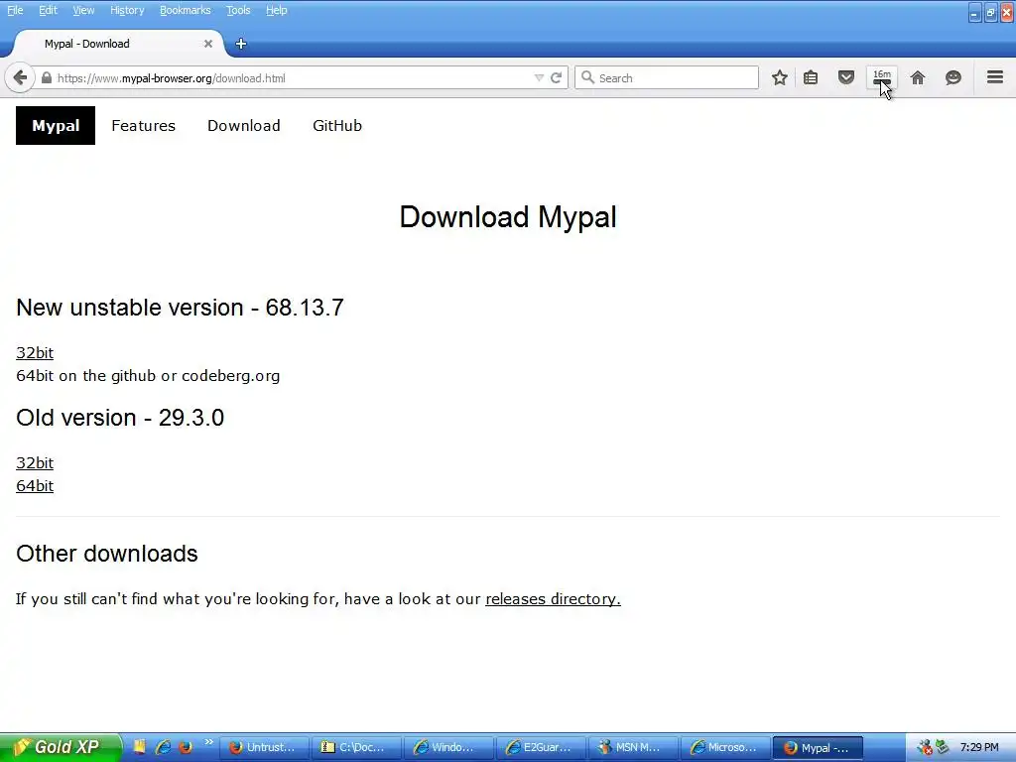Viewport: 1016px width, 762px height.
Task: Open the URL history dropdown arrow
Action: (x=539, y=77)
